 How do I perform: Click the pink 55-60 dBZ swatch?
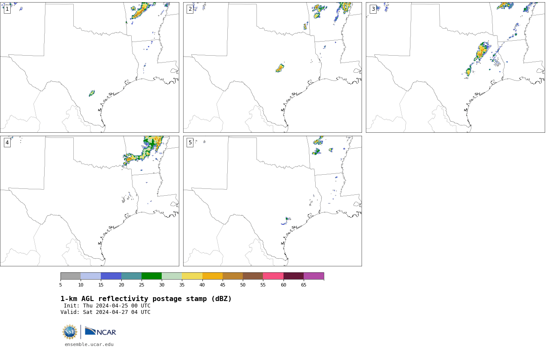[x=273, y=276]
